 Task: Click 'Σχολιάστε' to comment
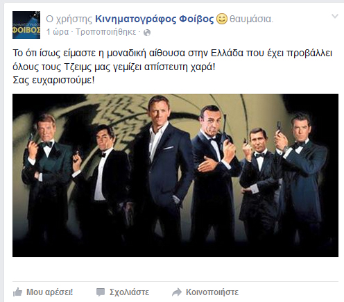pyautogui.click(x=129, y=292)
